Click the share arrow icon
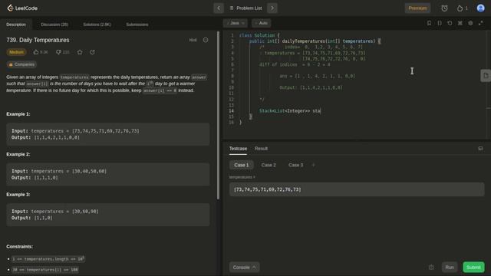 92,52
